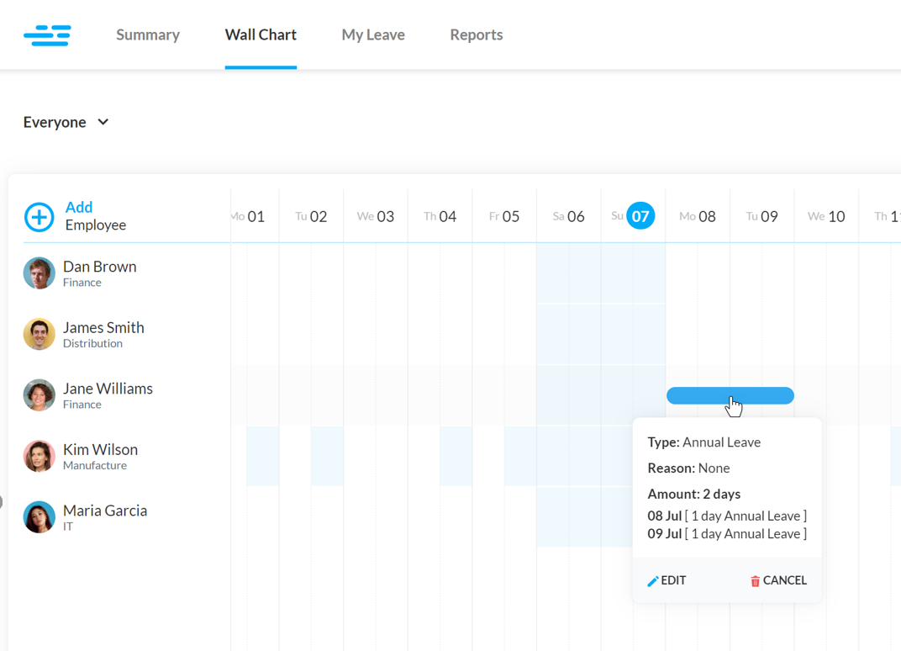This screenshot has height=651, width=901.
Task: Click the Kim Wilson name
Action: 101,449
